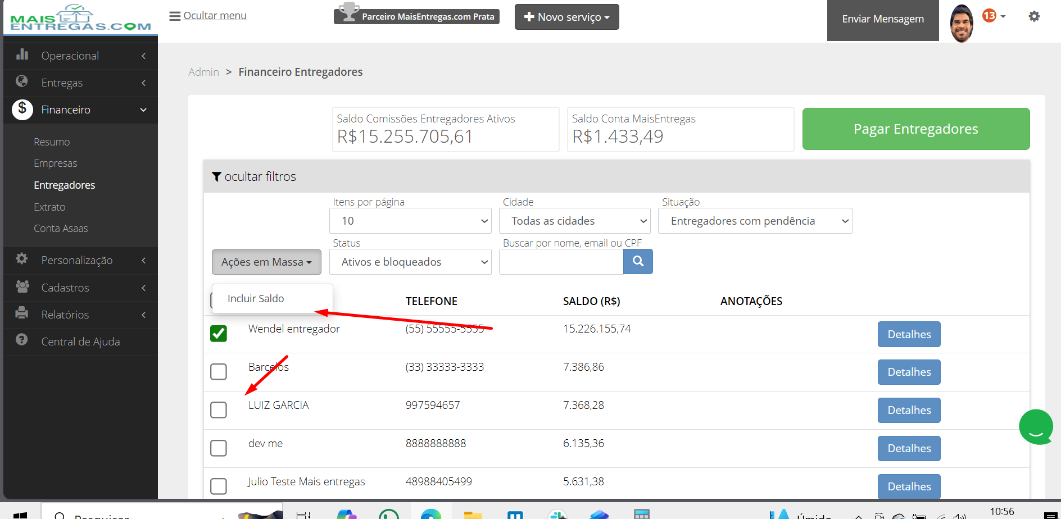
Task: Click the user profile avatar
Action: [x=962, y=23]
